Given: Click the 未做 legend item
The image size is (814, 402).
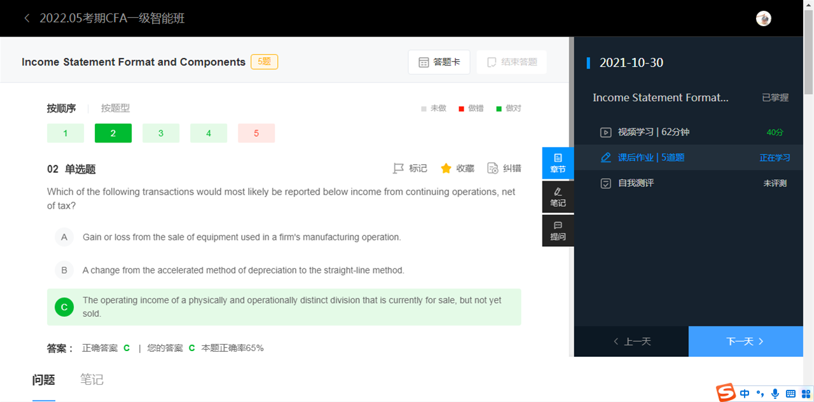Looking at the screenshot, I should click(434, 108).
